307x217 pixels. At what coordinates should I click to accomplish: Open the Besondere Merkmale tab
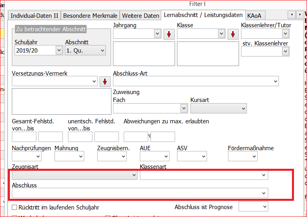point(90,15)
